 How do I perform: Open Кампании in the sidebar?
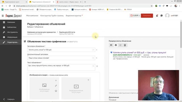click(11, 22)
